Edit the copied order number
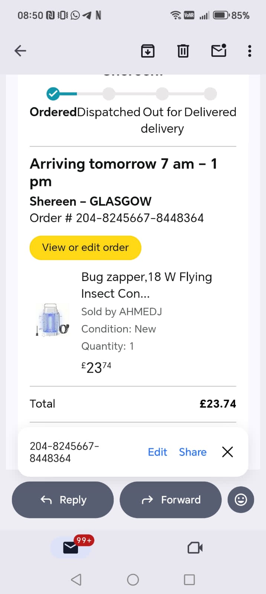 click(x=158, y=452)
